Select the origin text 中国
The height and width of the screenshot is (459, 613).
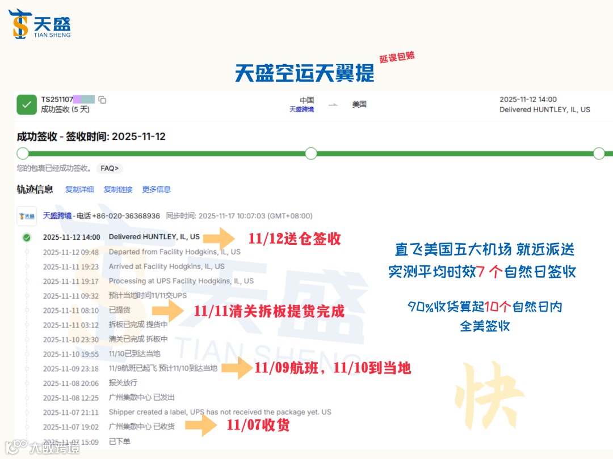coord(307,100)
